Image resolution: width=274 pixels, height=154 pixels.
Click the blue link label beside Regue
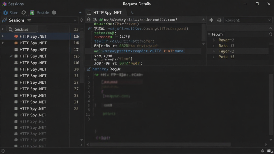(x=100, y=69)
